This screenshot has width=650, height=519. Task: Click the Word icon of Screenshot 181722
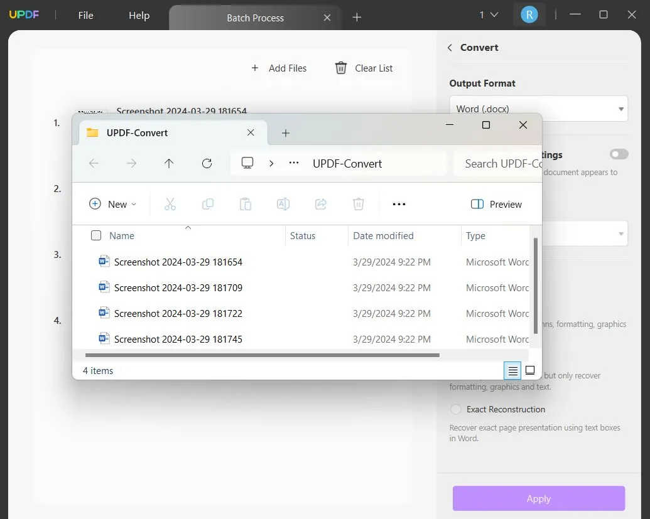tap(104, 313)
